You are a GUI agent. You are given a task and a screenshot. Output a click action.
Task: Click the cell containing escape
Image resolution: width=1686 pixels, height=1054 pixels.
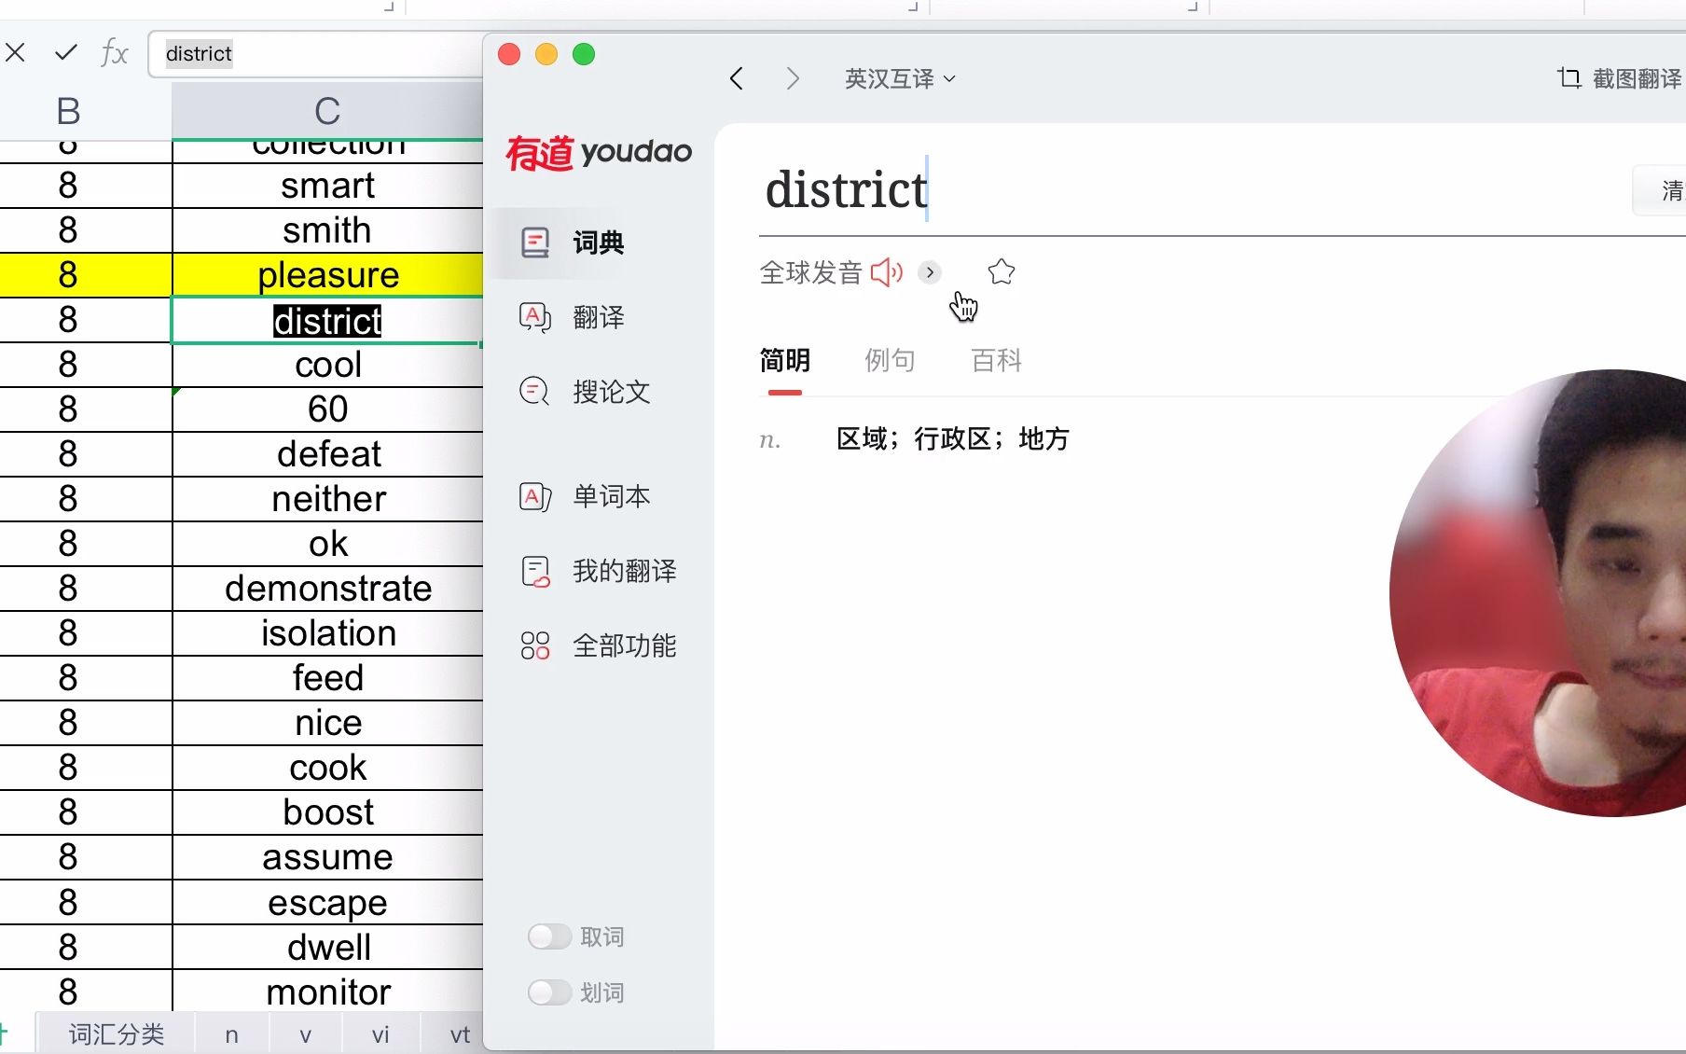[x=328, y=902]
